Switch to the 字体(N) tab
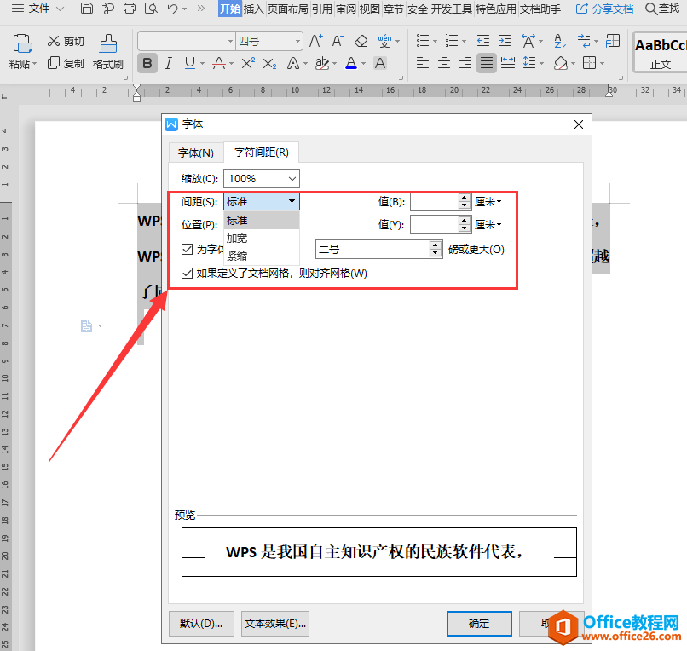The width and height of the screenshot is (687, 651). [x=196, y=153]
